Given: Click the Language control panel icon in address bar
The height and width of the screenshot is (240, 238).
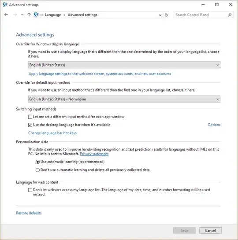Looking at the screenshot, I should (x=36, y=15).
